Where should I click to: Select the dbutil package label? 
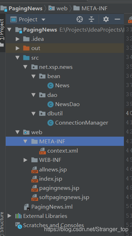point(55,114)
